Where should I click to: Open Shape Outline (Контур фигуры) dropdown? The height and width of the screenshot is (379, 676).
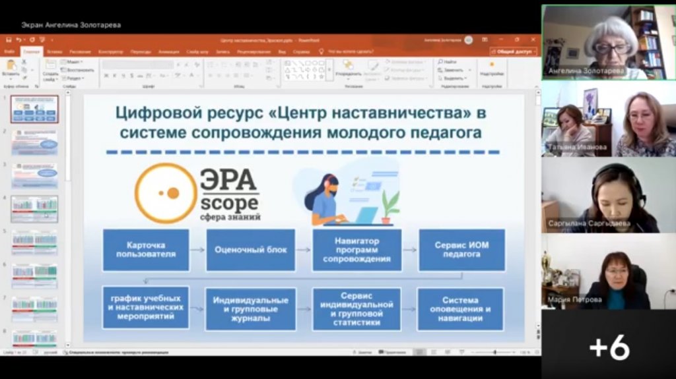[405, 70]
